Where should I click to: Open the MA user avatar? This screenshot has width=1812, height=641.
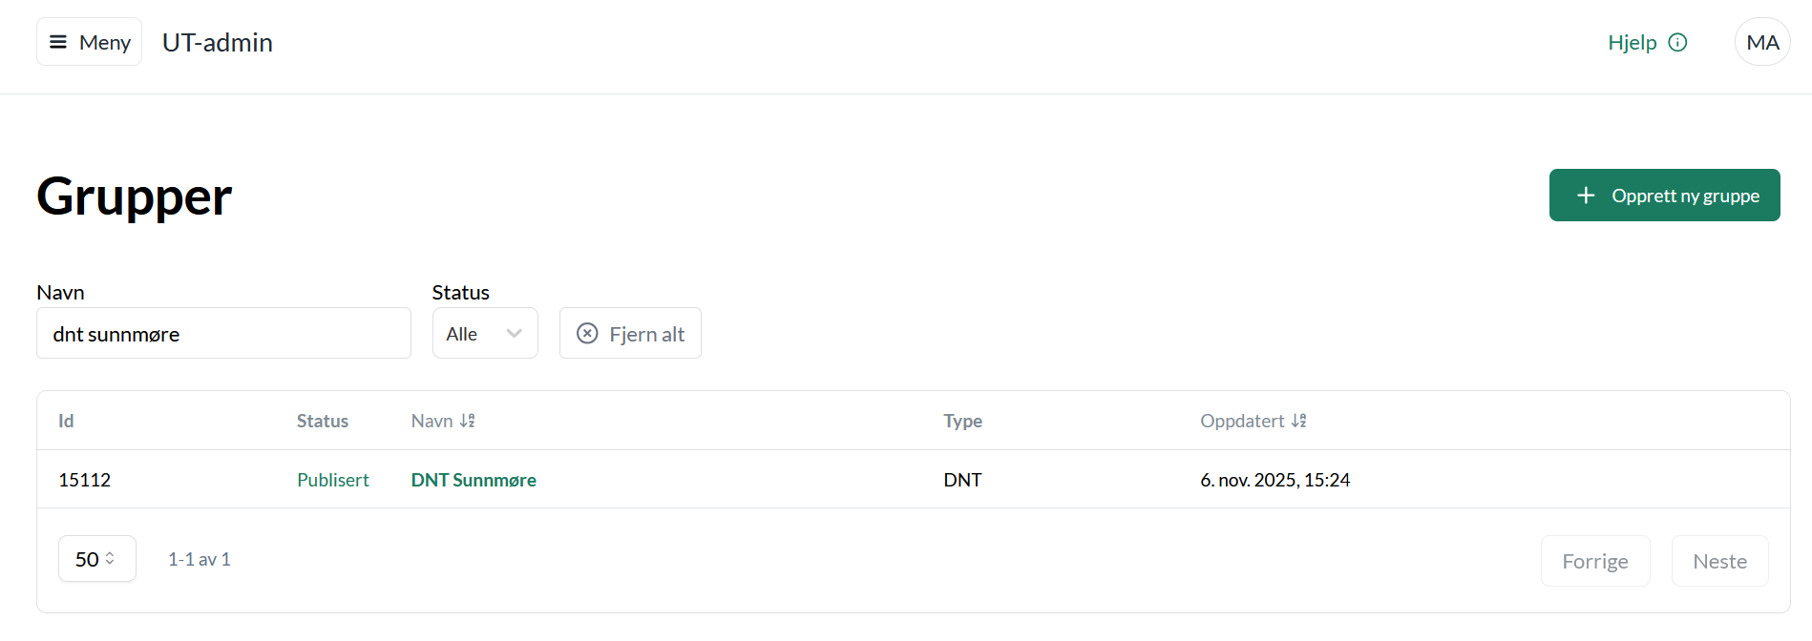tap(1761, 42)
